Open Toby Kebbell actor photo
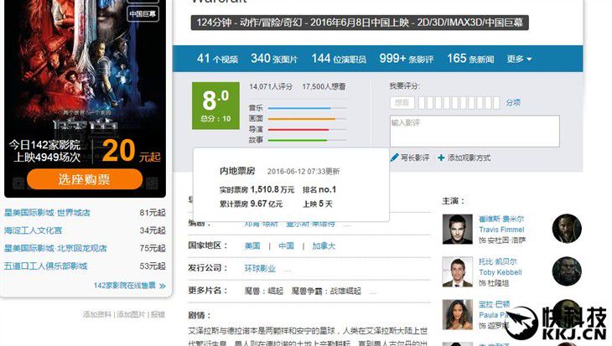This screenshot has width=612, height=346. (x=458, y=271)
